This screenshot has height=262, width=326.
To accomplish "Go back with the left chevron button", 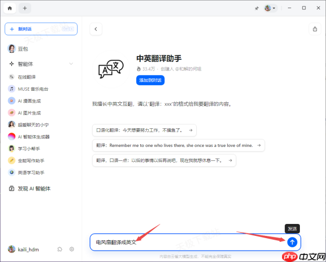I will 96,29.
